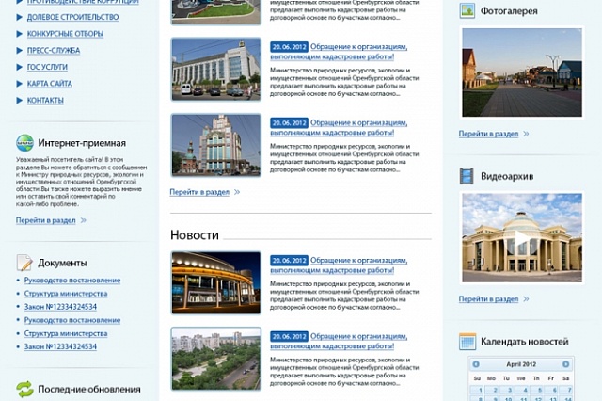This screenshot has width=602, height=401.
Task: Select day 4 in April 2012 calendar
Action: (521, 391)
